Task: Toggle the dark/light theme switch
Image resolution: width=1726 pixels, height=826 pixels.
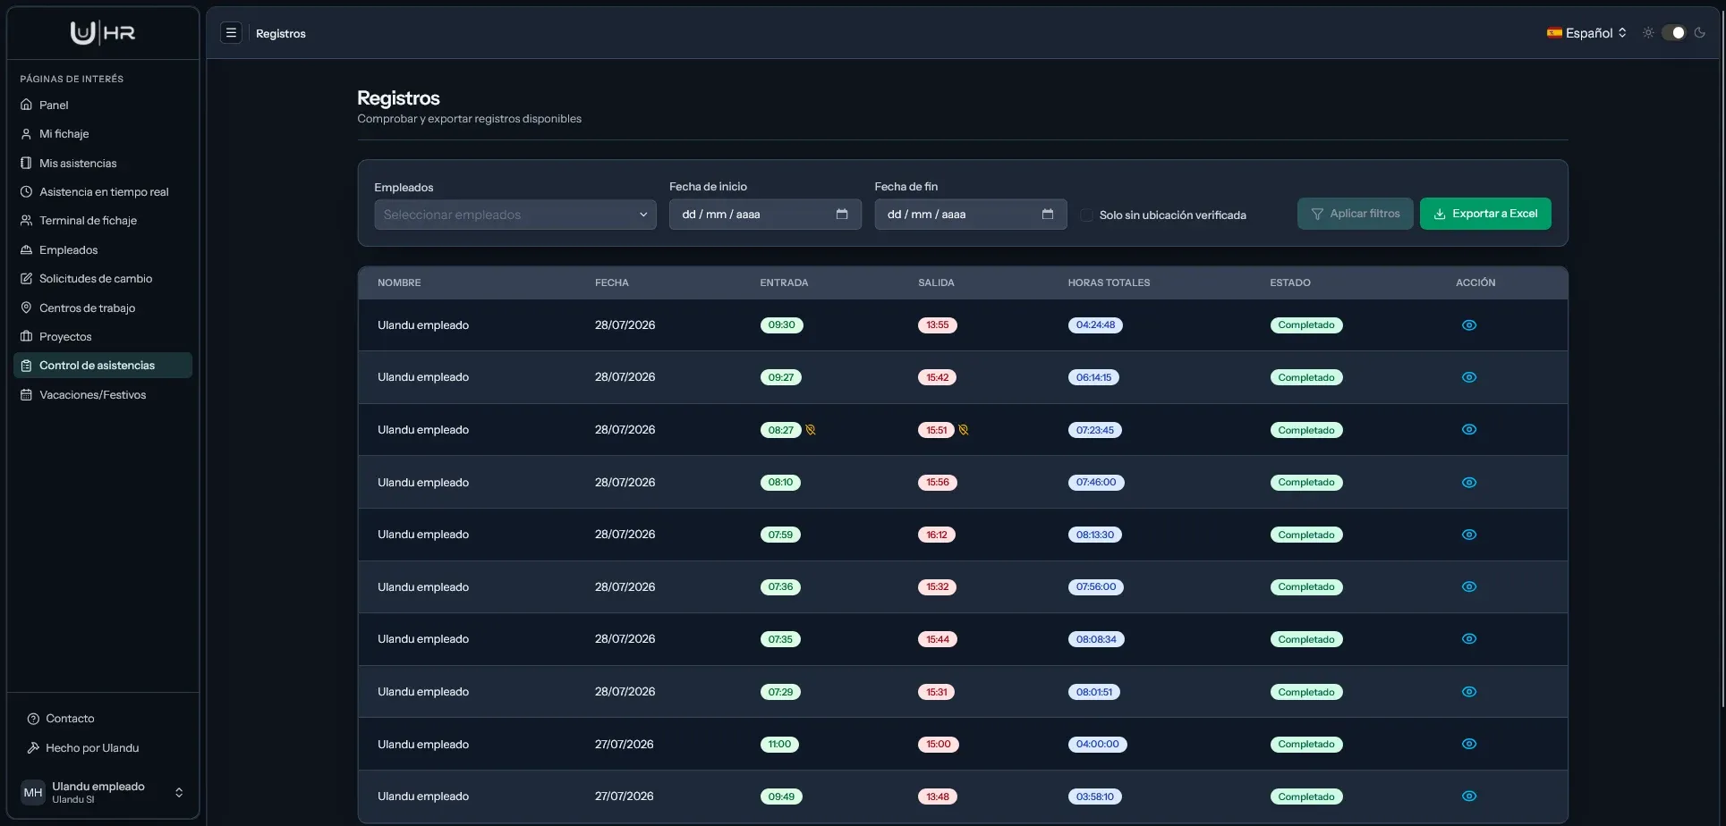Action: [1673, 33]
